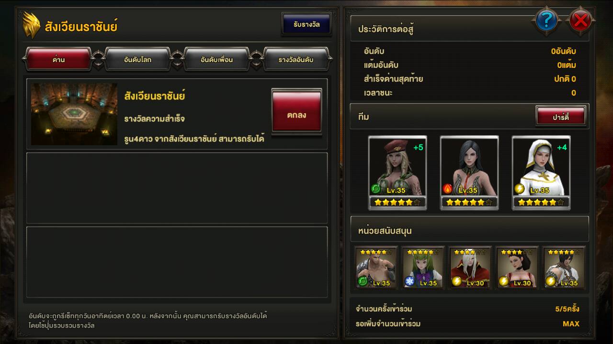Open the รางวัลอันดับ tab
This screenshot has width=613, height=344.
[296, 60]
